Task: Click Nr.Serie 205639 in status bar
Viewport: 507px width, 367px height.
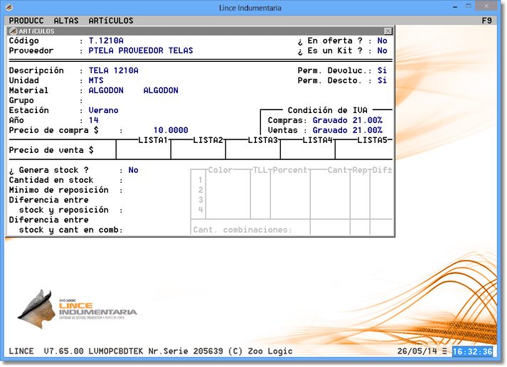Action: pyautogui.click(x=186, y=351)
